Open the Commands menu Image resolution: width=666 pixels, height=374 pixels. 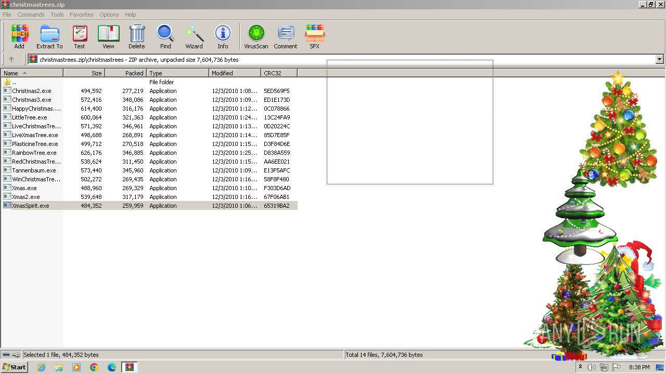tap(31, 15)
